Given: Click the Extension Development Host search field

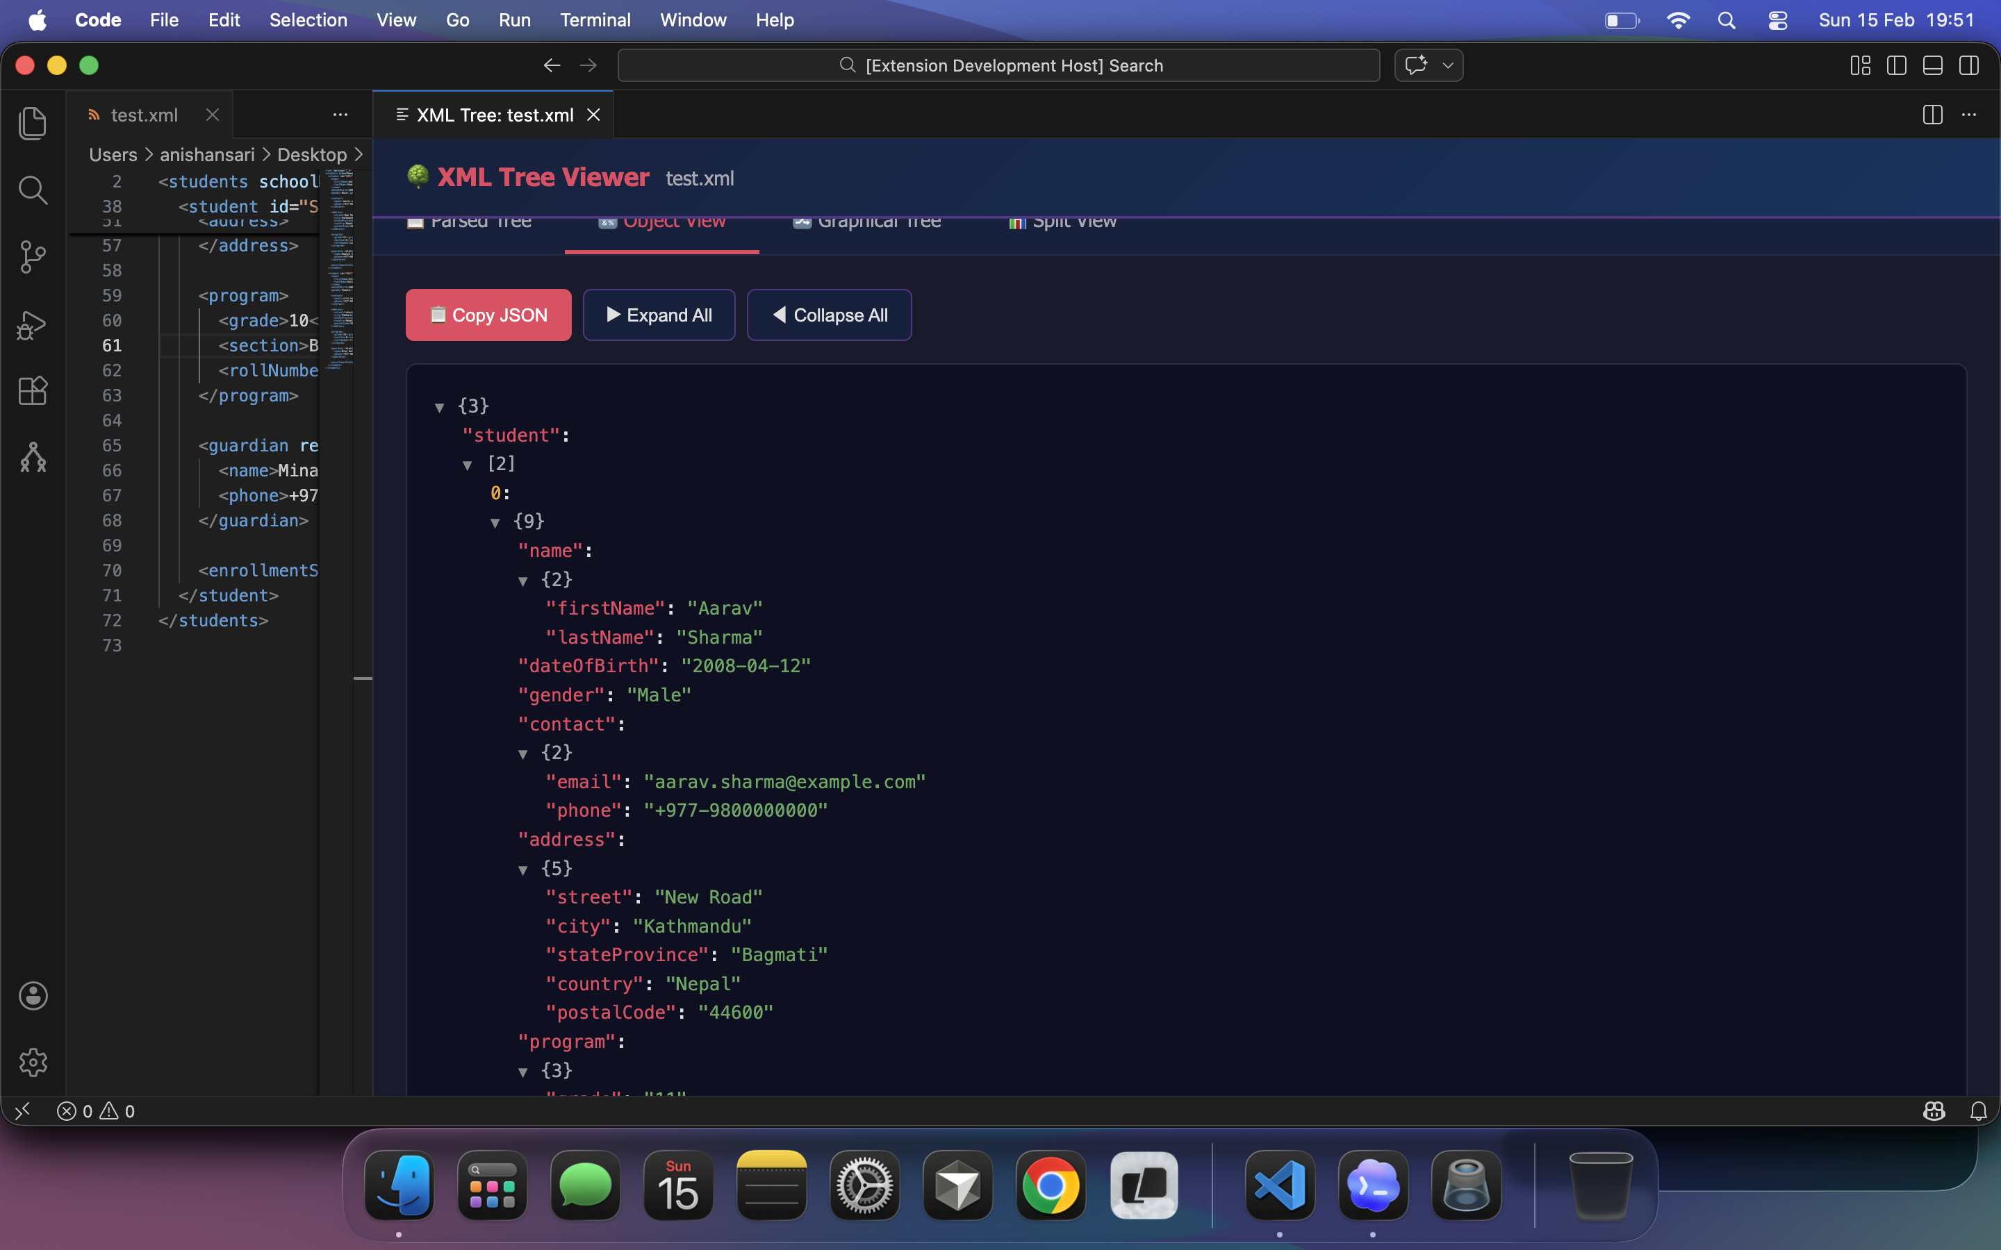Looking at the screenshot, I should (998, 65).
